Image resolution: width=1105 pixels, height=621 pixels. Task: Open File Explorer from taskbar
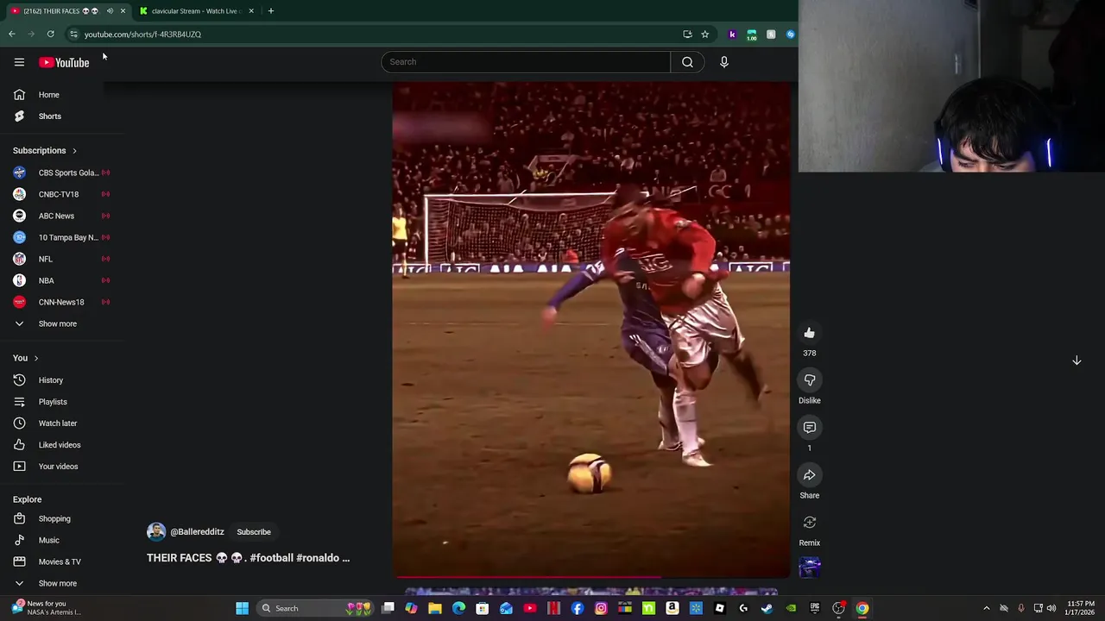click(x=435, y=608)
